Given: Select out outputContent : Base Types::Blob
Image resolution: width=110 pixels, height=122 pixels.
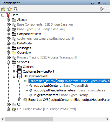Looking at the screenshot, I should point(61,86).
